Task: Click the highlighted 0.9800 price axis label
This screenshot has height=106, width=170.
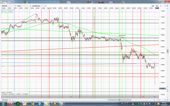Action: [162, 88]
